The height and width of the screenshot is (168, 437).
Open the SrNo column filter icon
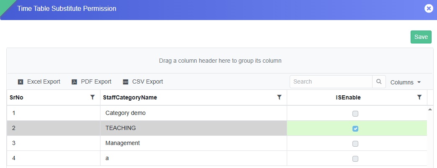tap(93, 97)
